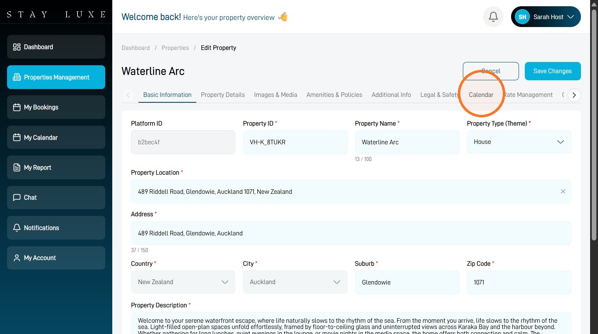Switch to the Rate Management tab
598x334 pixels.
(528, 95)
